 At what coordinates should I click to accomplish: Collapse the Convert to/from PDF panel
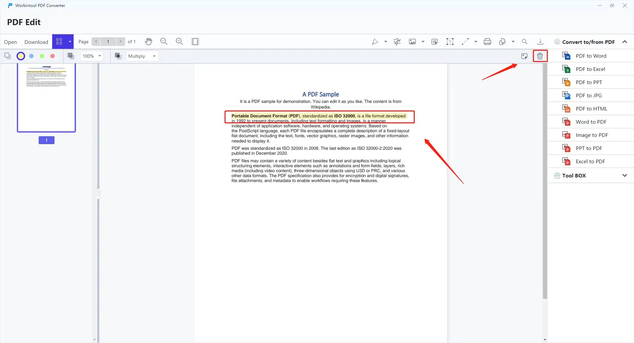(x=625, y=42)
